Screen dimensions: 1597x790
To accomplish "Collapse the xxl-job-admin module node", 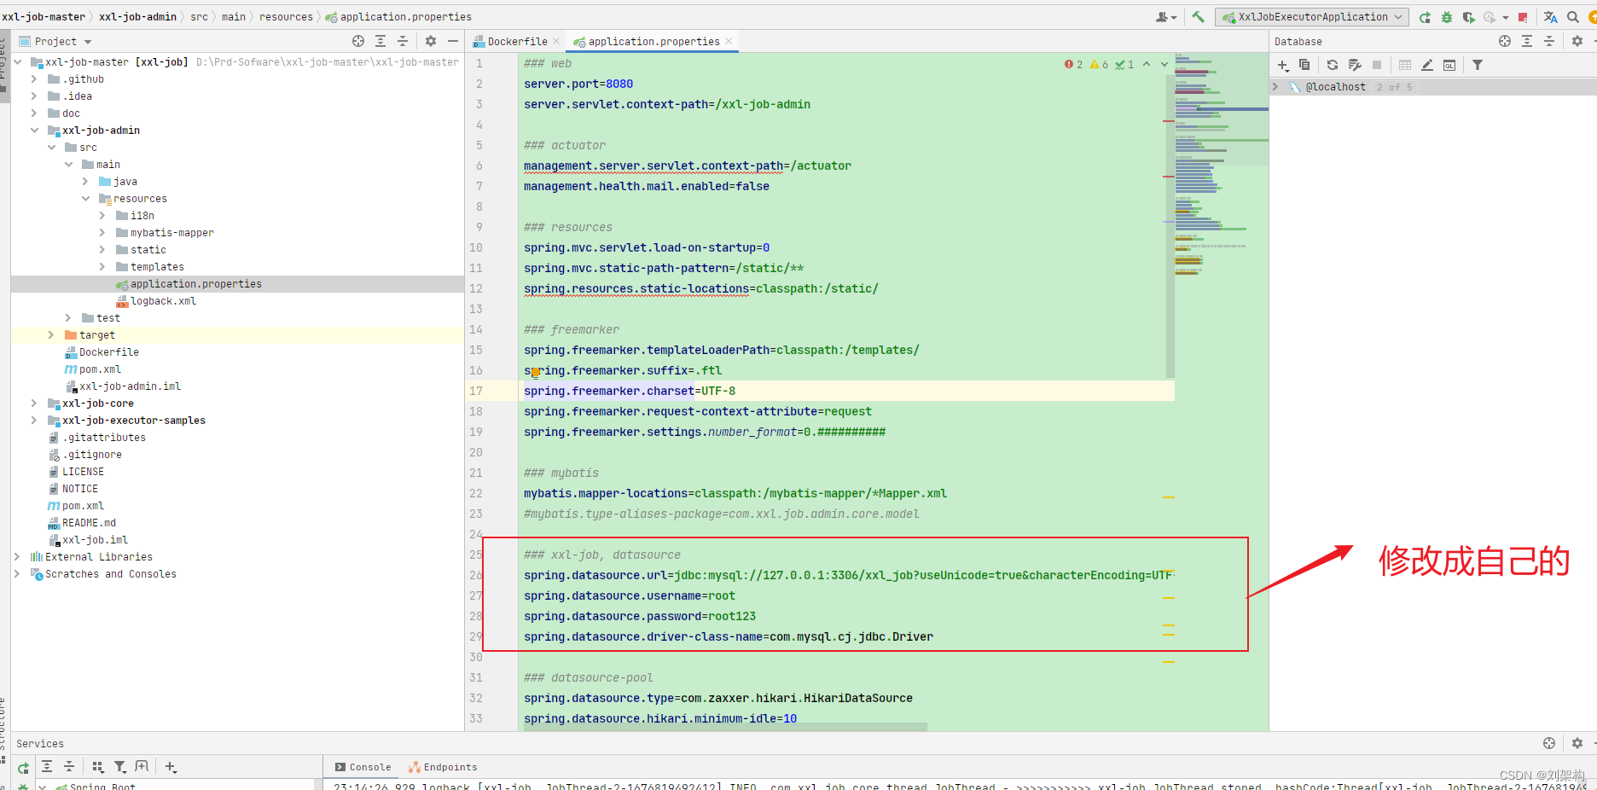I will [34, 131].
